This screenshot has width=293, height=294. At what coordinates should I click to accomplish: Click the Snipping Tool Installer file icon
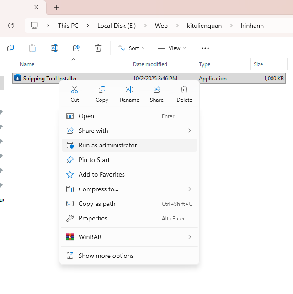click(x=18, y=78)
